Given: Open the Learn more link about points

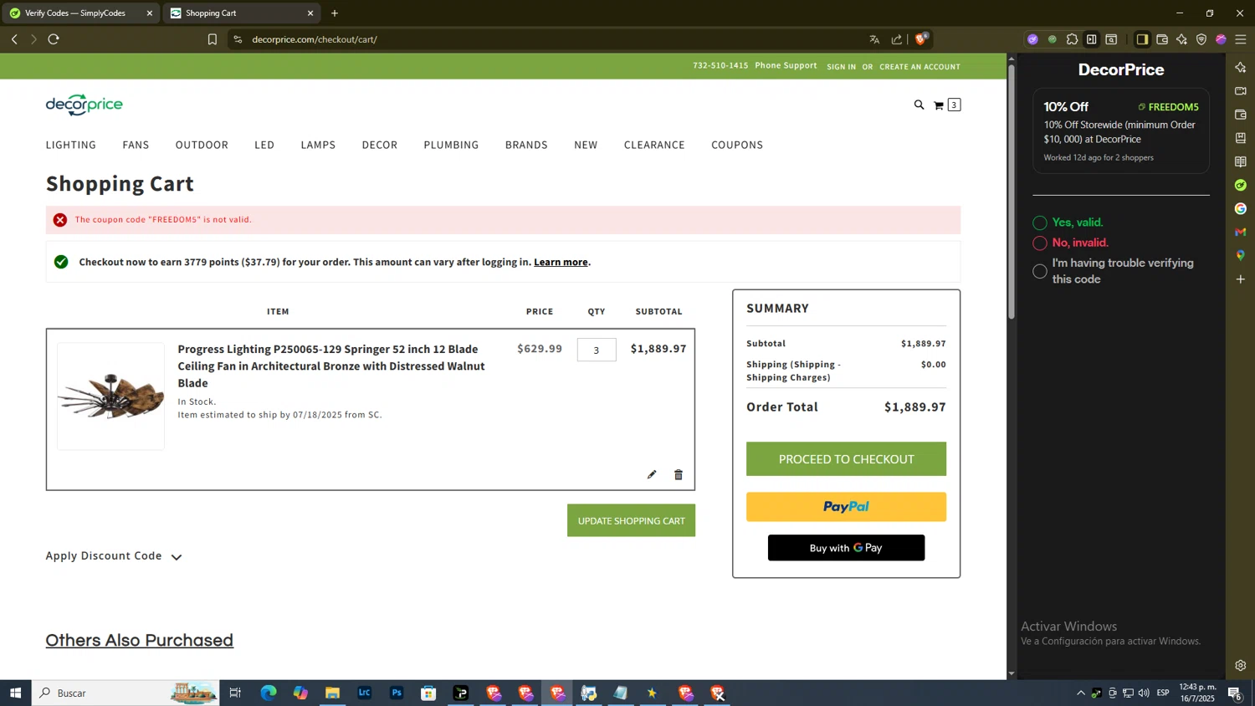Looking at the screenshot, I should tap(561, 262).
